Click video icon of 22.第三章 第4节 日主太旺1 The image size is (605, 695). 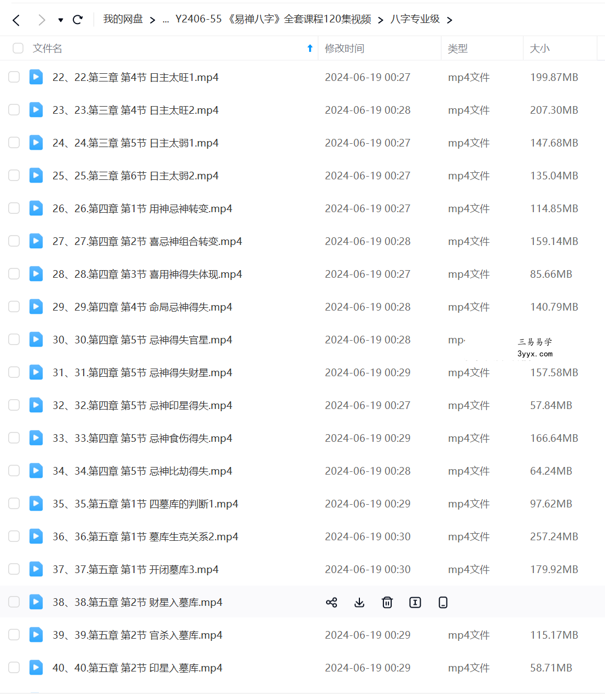click(36, 77)
